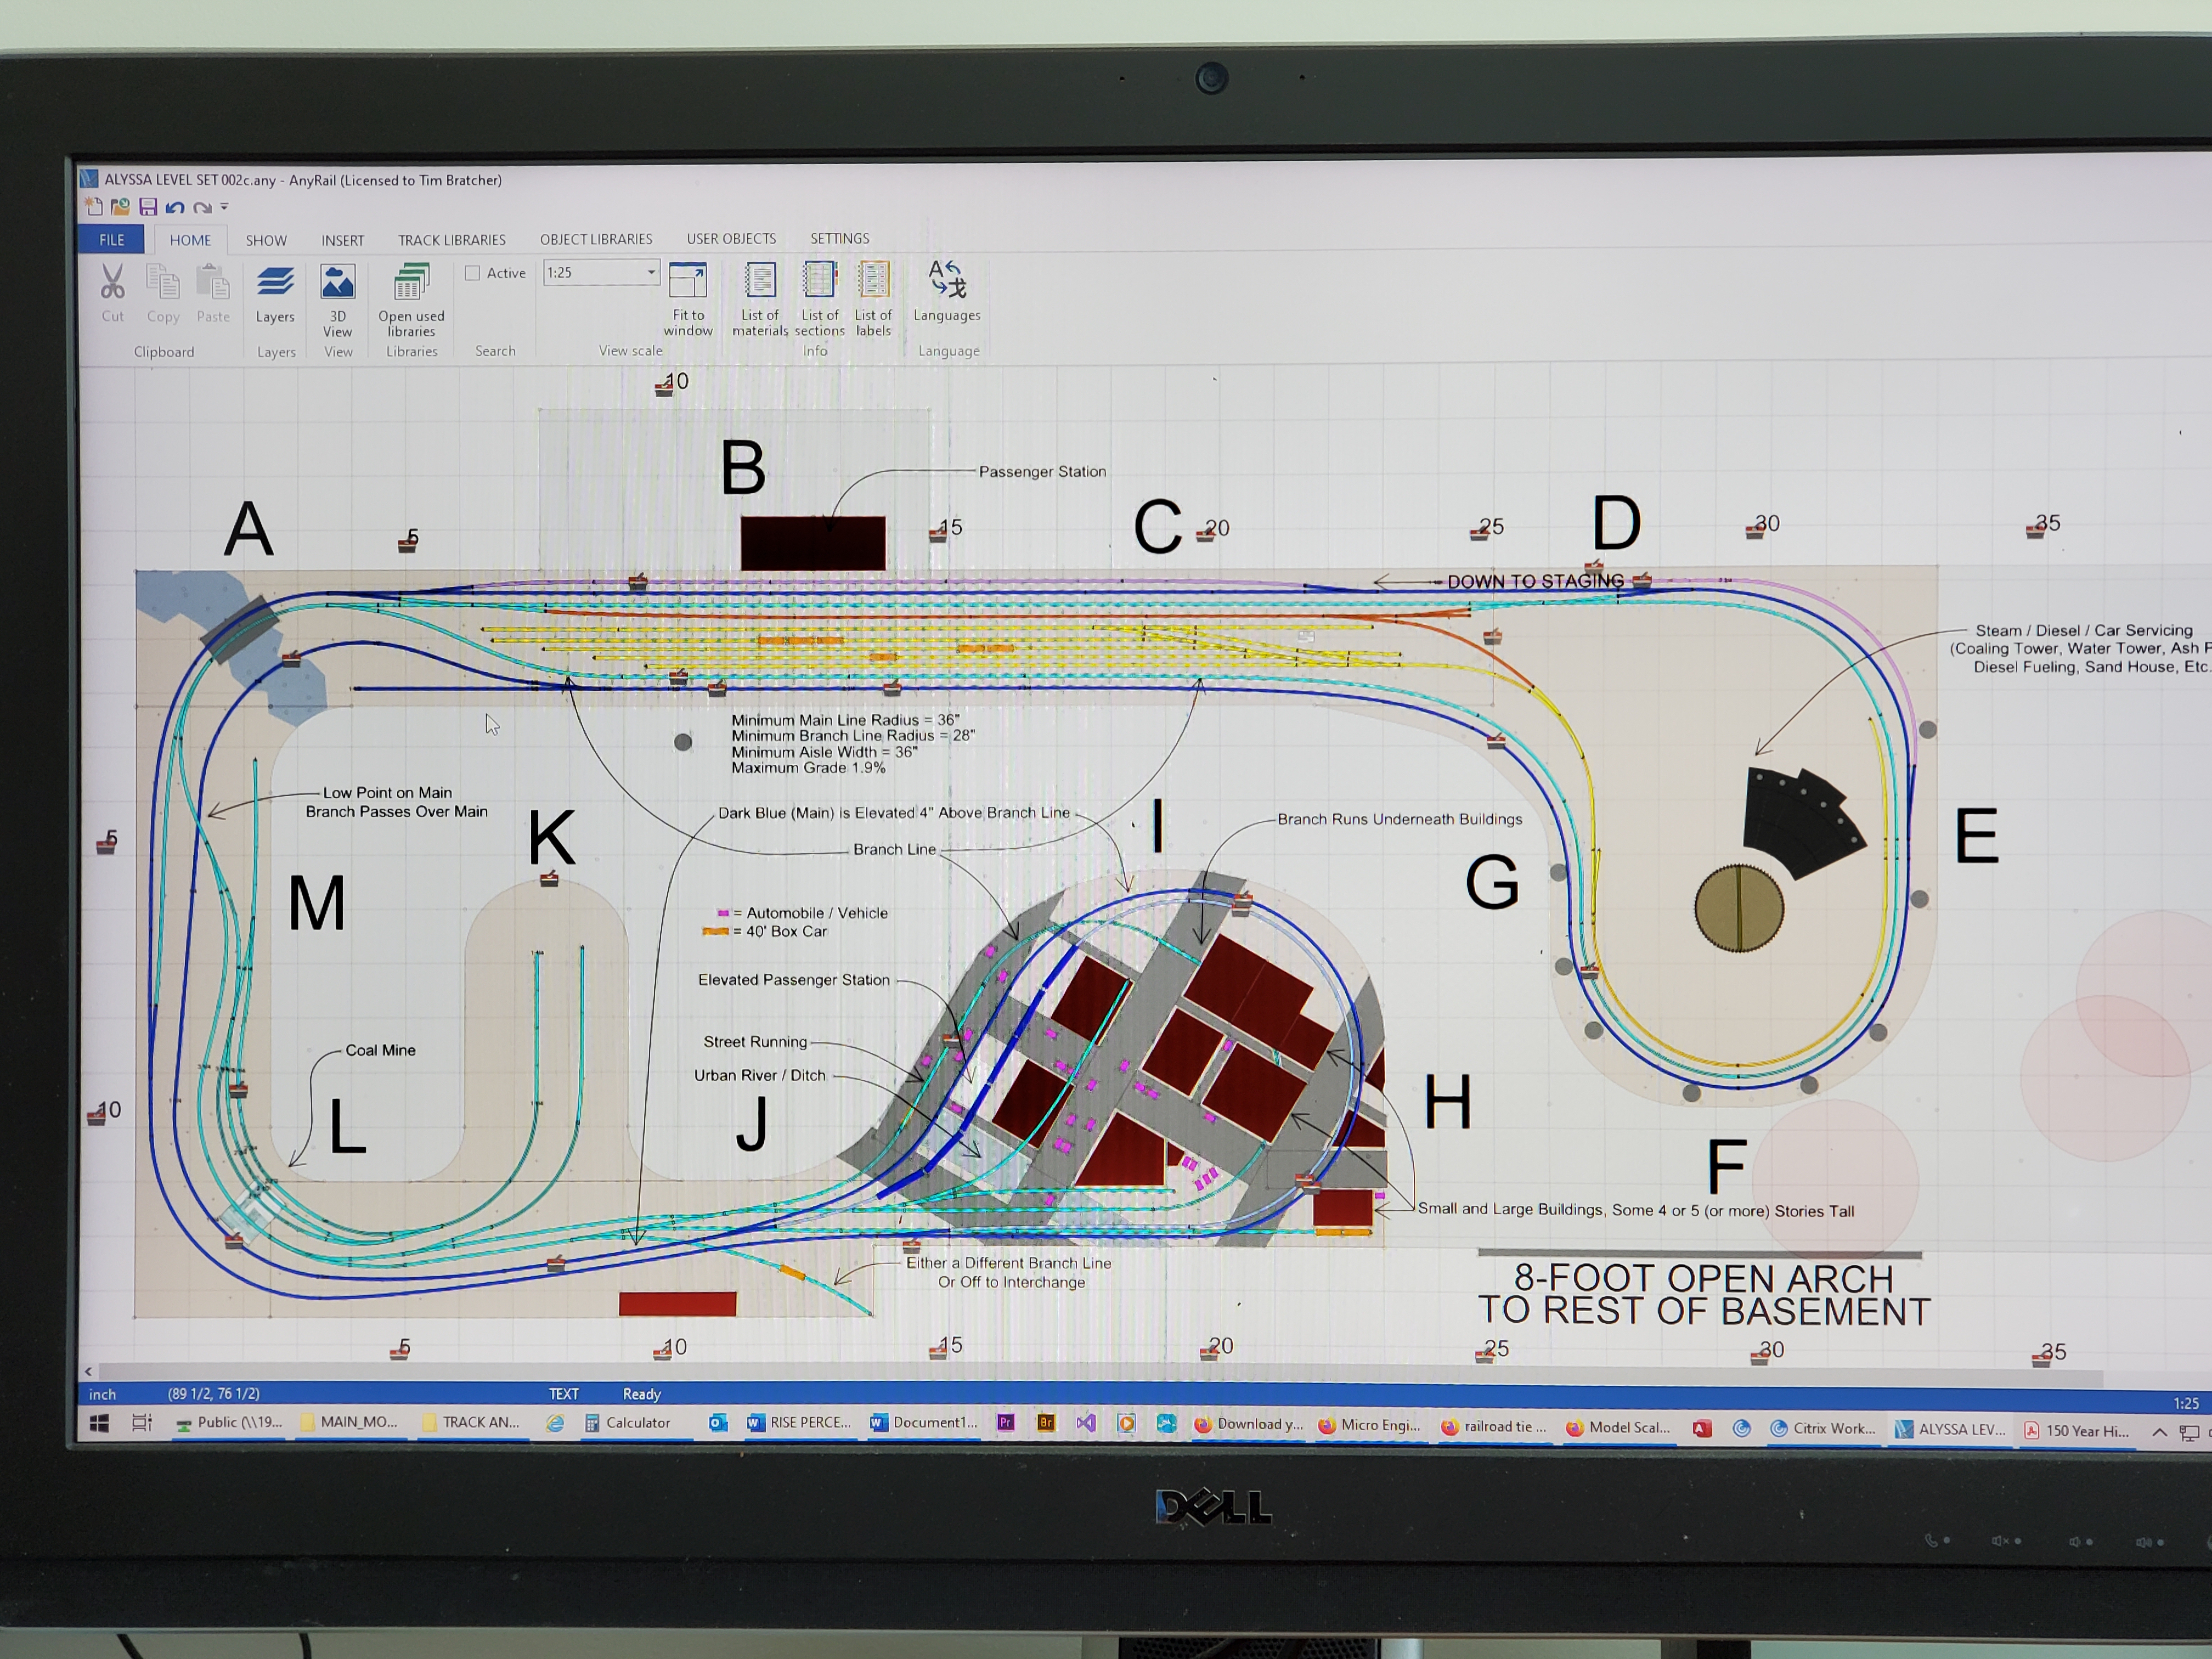Open Visual Studio from the taskbar
Screen dimensions: 2212x1659
click(1086, 1423)
